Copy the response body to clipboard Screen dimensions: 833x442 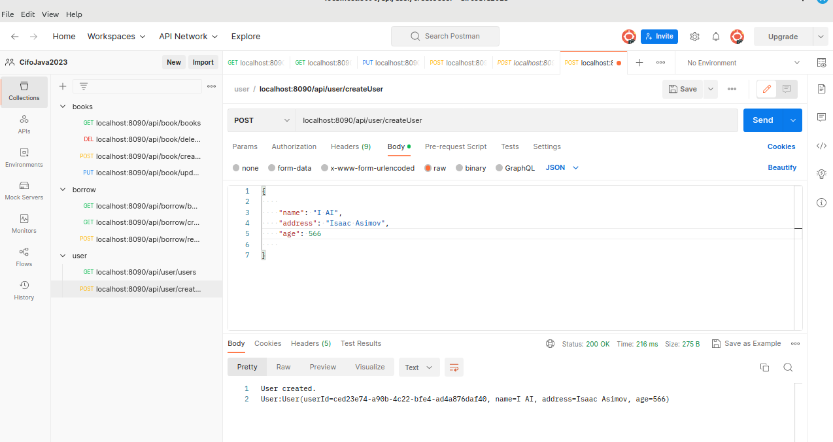coord(764,367)
